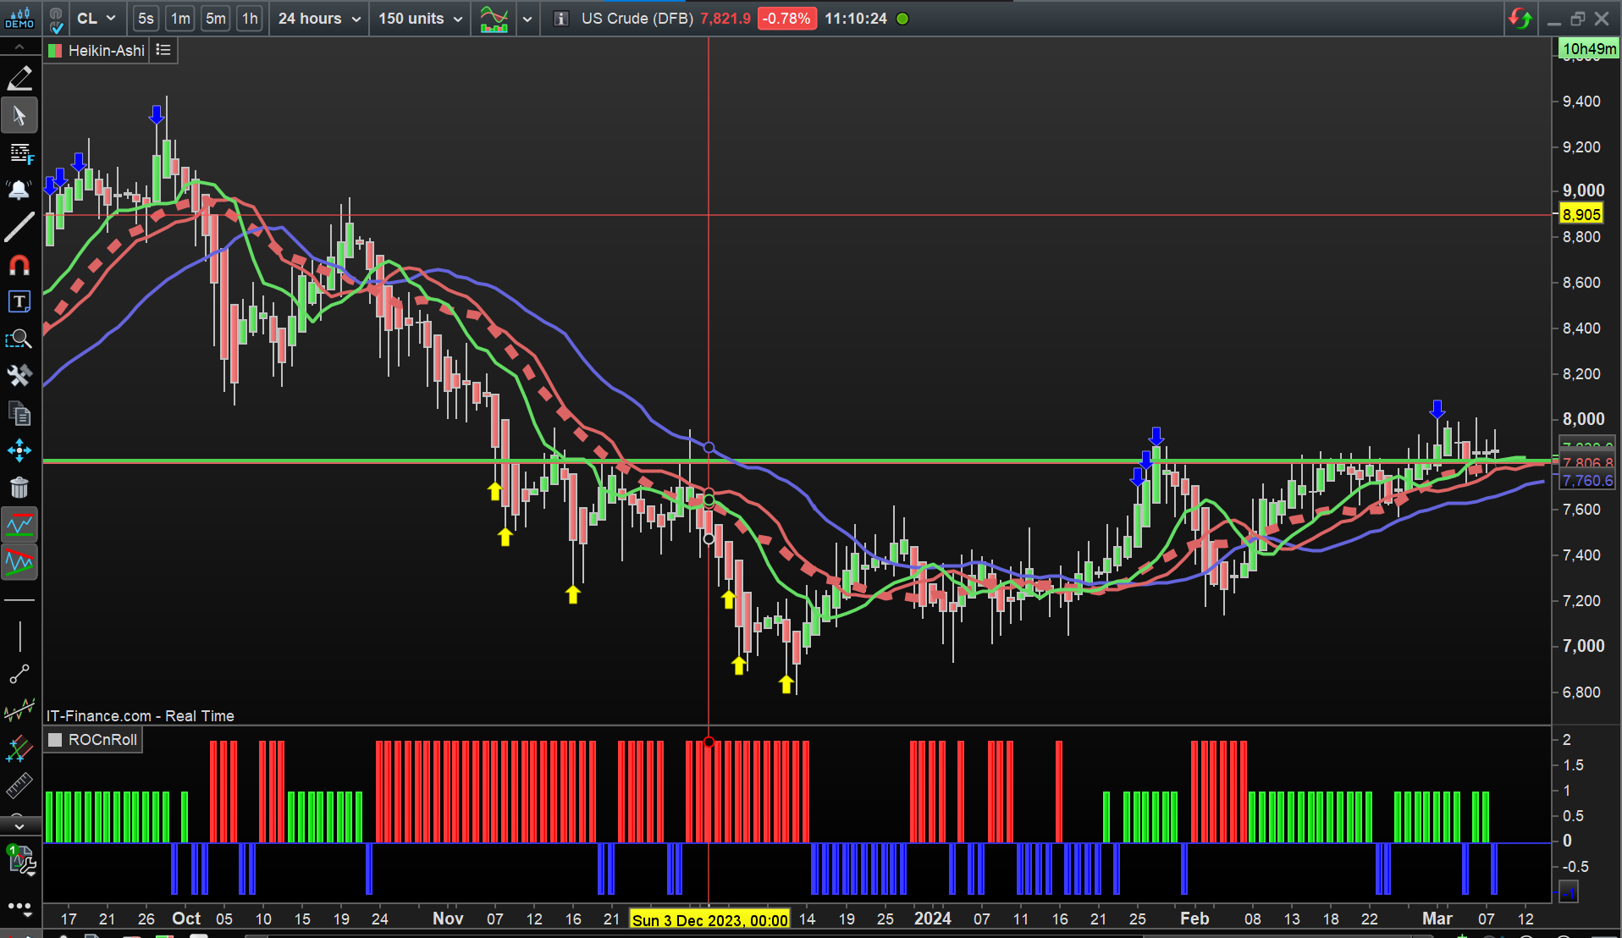Click the red-green refresh arrows icon
This screenshot has height=938, width=1622.
1520,19
